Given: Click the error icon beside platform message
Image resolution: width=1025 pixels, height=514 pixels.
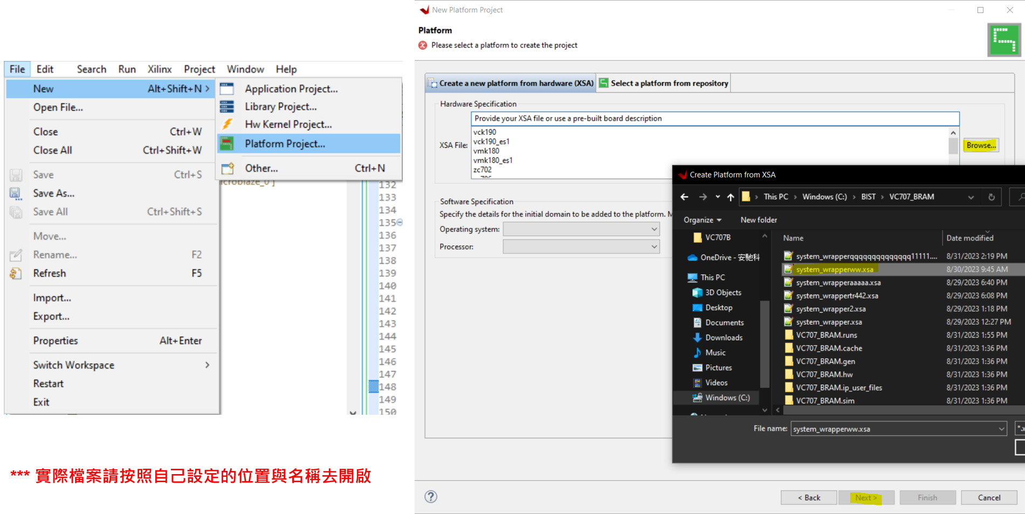Looking at the screenshot, I should (x=423, y=45).
